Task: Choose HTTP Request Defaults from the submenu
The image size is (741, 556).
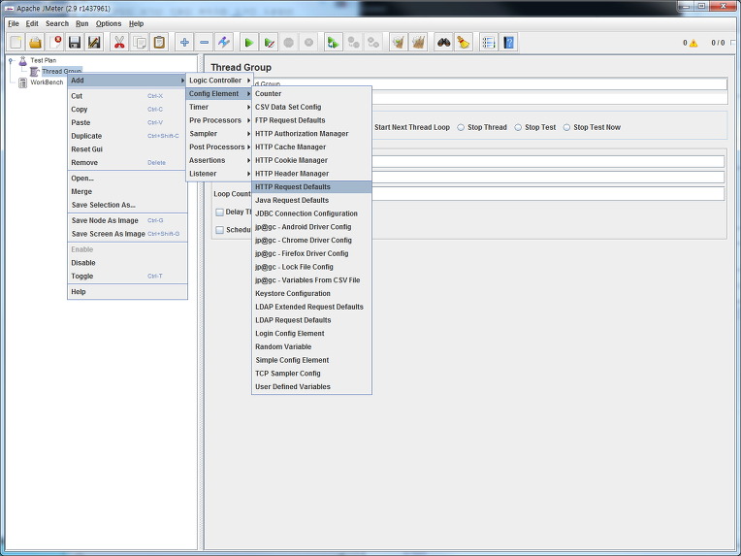Action: point(311,186)
